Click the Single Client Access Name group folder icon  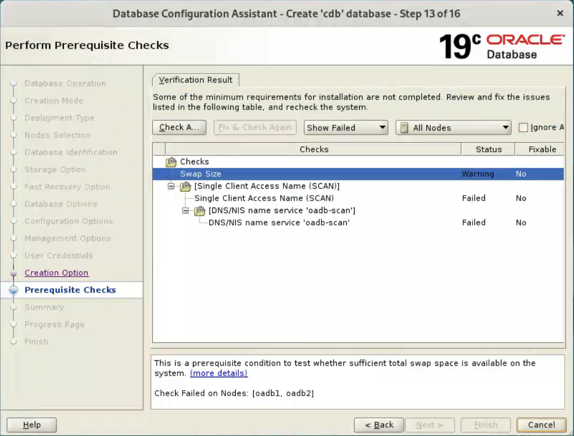click(x=186, y=186)
